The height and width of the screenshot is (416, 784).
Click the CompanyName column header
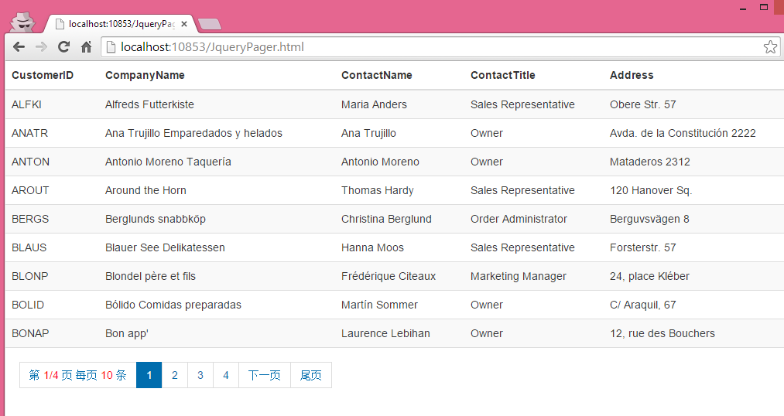[145, 75]
